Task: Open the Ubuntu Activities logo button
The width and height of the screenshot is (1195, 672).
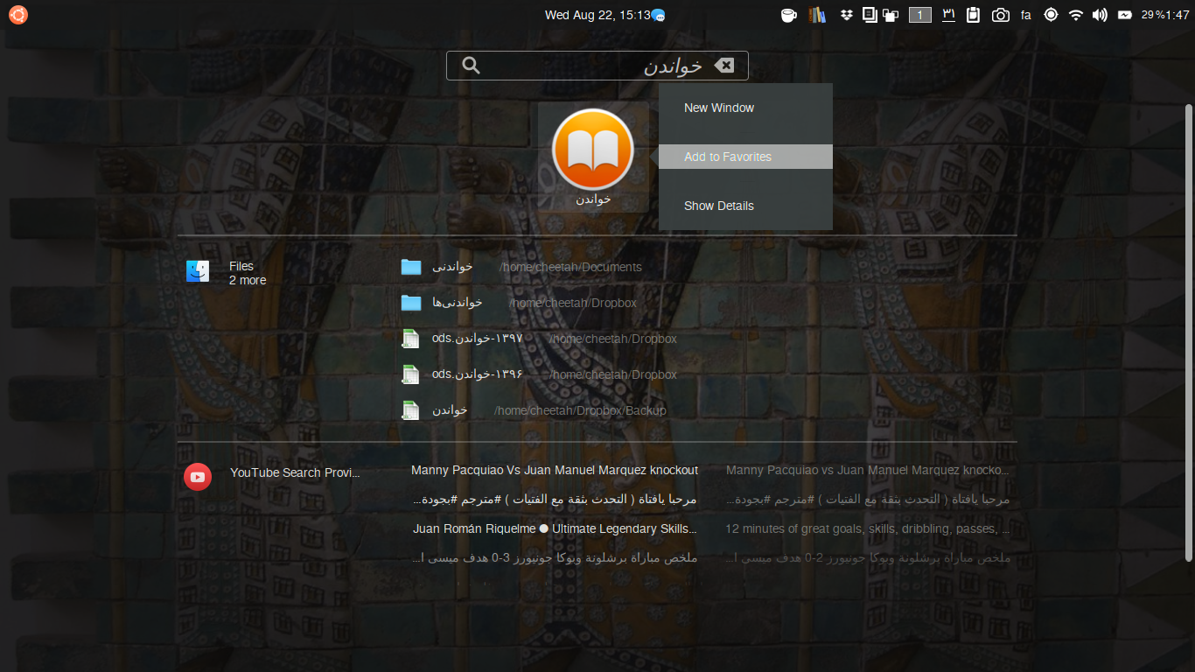Action: [18, 15]
